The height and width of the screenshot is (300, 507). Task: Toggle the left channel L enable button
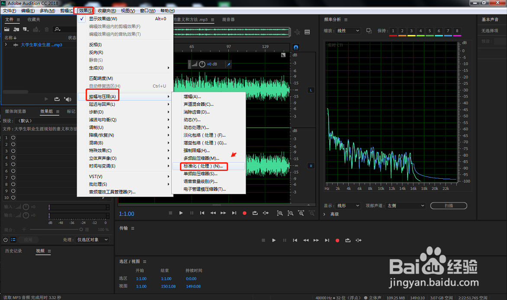(311, 90)
